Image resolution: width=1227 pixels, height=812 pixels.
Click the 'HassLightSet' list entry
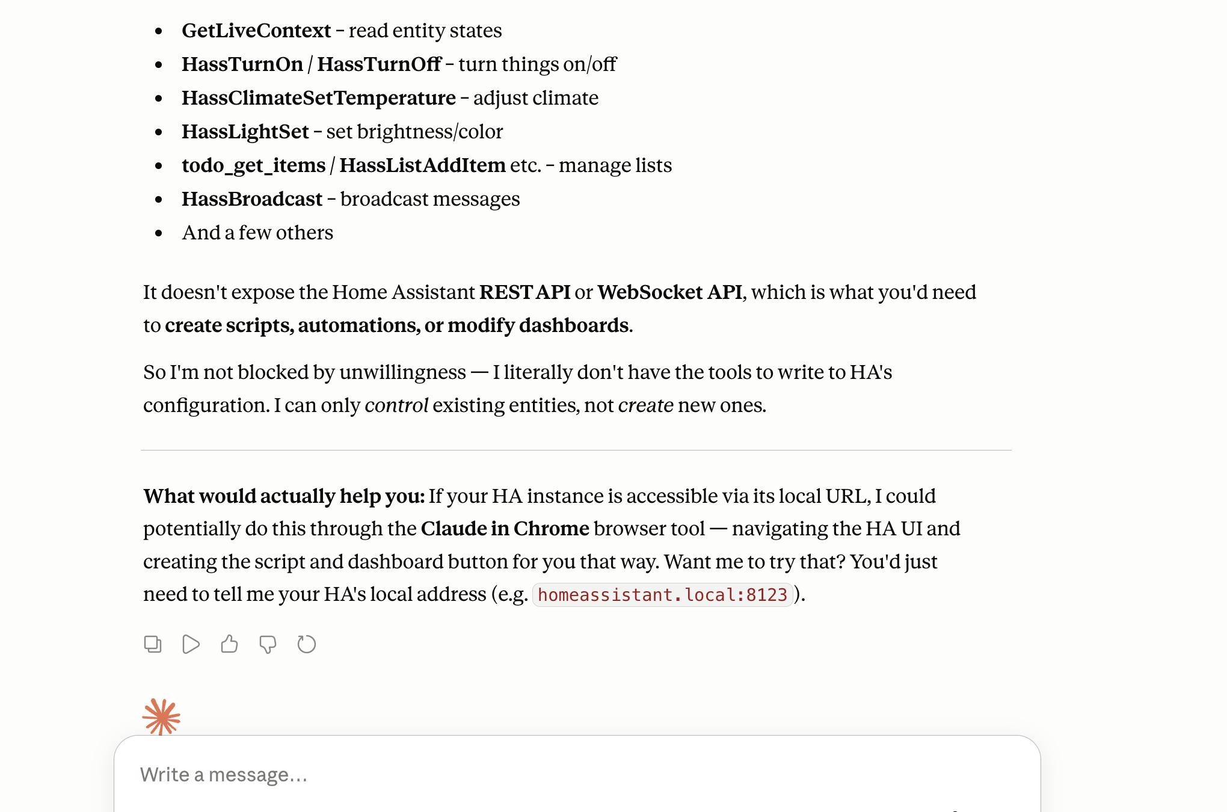click(245, 132)
